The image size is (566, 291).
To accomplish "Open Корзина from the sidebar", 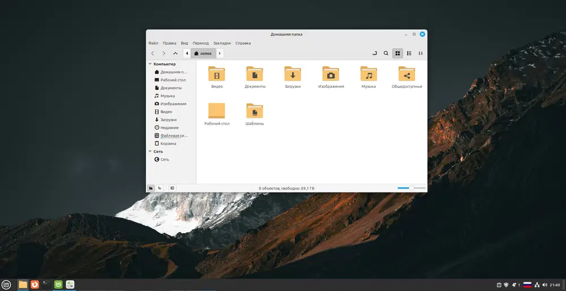I will (x=165, y=144).
